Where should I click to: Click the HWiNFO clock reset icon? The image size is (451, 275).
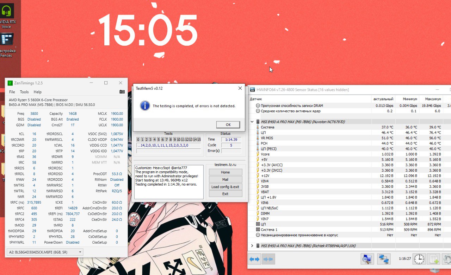click(x=419, y=259)
